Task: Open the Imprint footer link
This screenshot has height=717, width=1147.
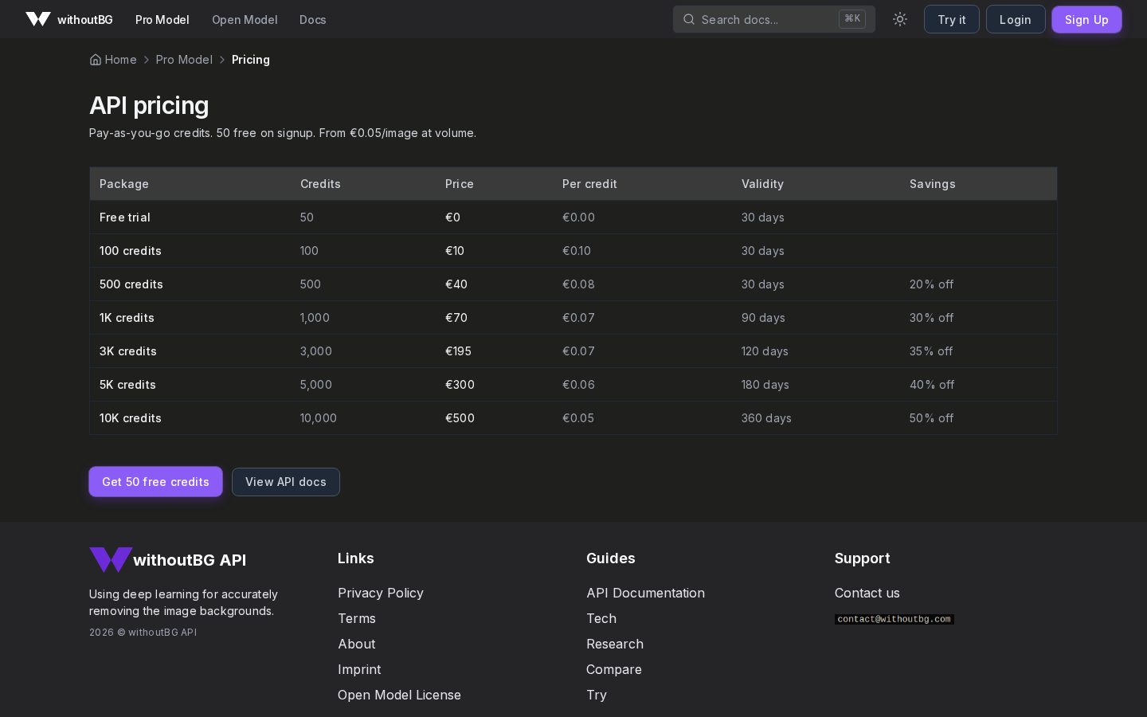Action: click(x=359, y=669)
